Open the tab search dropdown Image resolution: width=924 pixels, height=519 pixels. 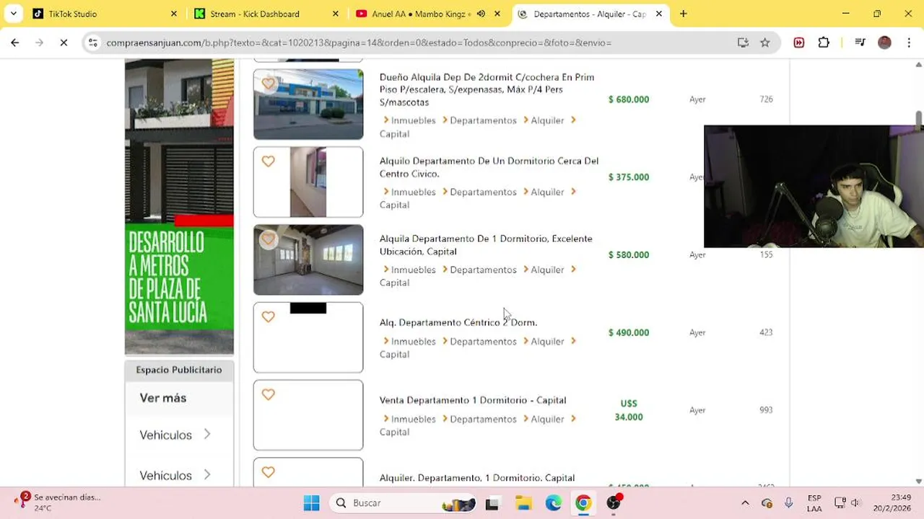(x=13, y=14)
